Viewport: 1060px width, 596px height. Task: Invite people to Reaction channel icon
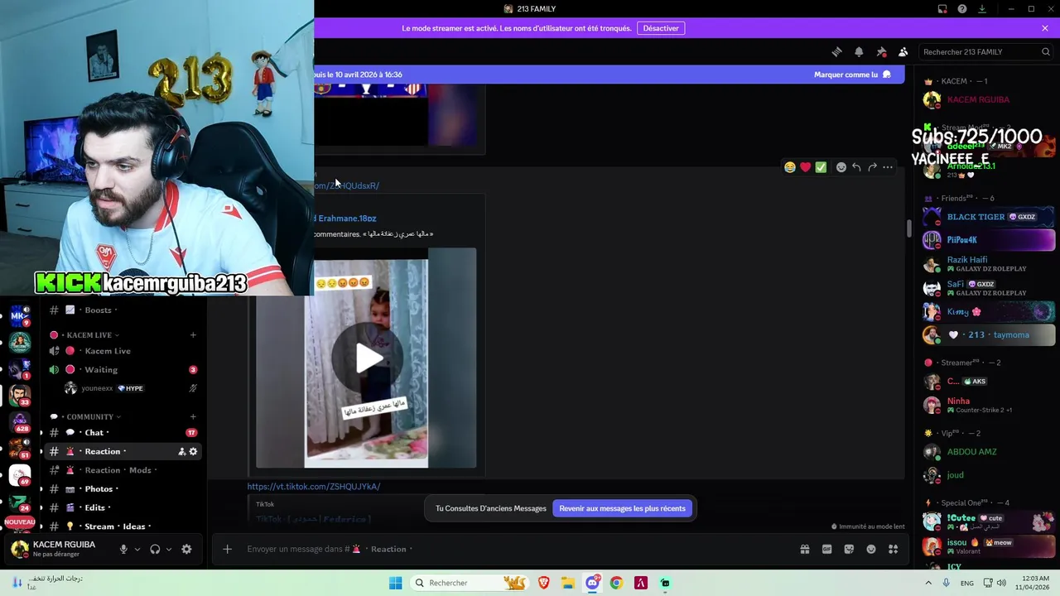[181, 451]
